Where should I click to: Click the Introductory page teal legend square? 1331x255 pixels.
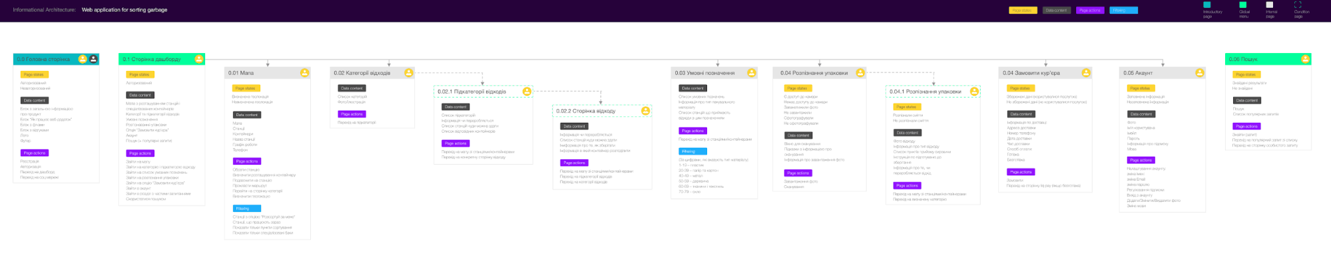coord(1207,5)
